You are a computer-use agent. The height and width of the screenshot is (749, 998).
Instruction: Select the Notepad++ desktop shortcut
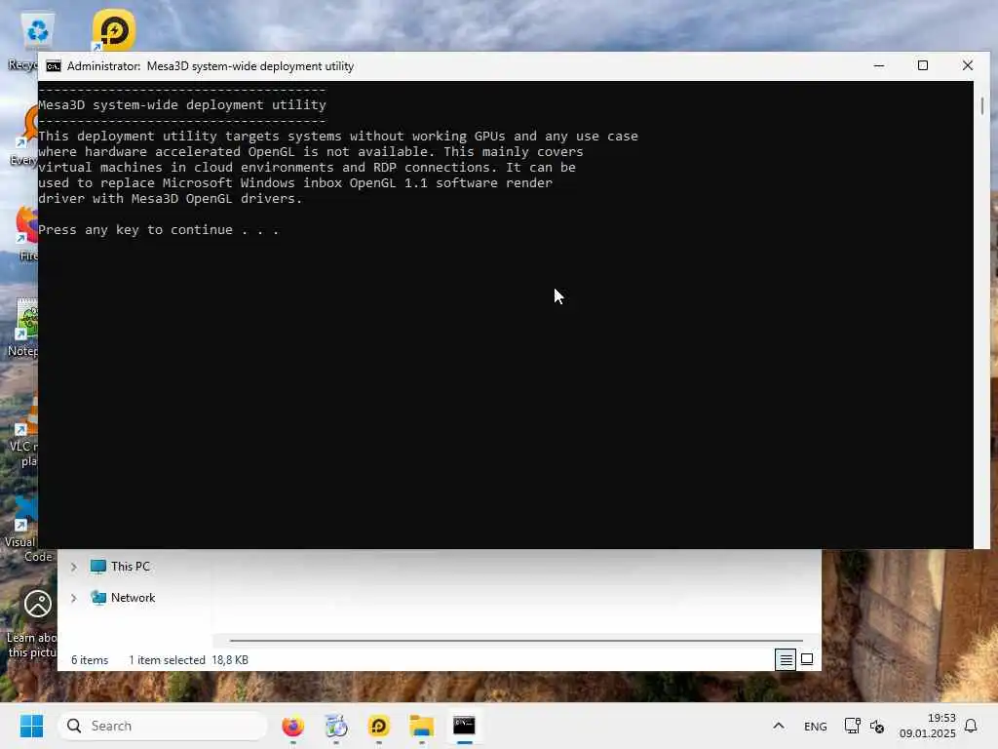click(25, 328)
